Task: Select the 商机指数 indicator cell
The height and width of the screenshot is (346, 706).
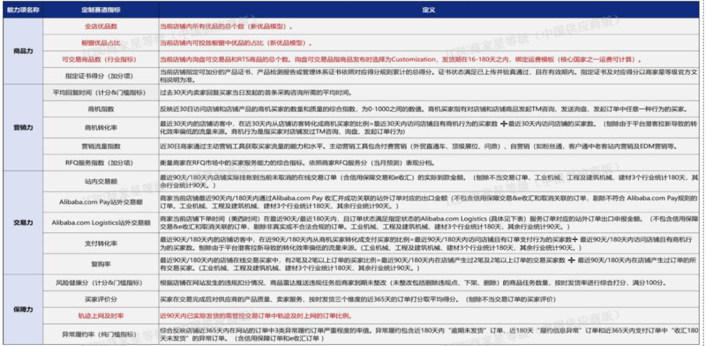Action: tap(101, 109)
